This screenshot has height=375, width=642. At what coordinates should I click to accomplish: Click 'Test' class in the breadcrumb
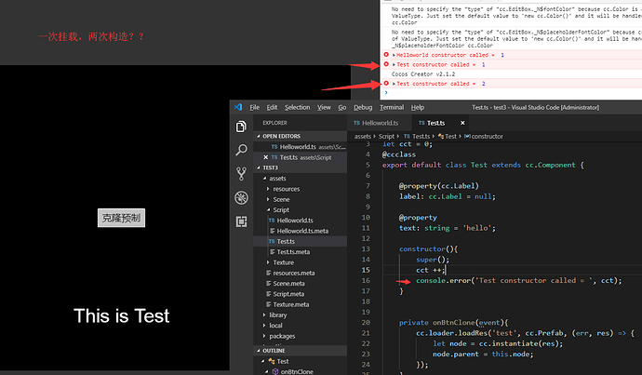point(450,137)
